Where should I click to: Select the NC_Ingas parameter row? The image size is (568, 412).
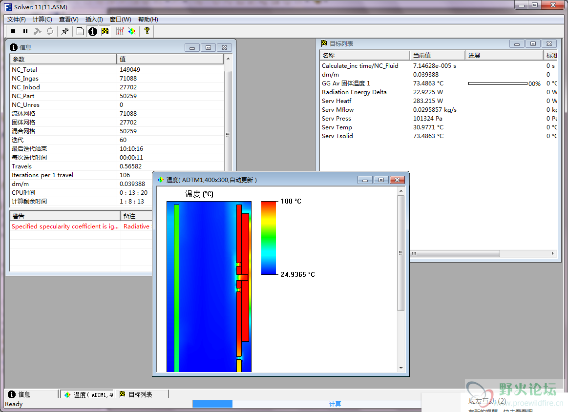116,78
